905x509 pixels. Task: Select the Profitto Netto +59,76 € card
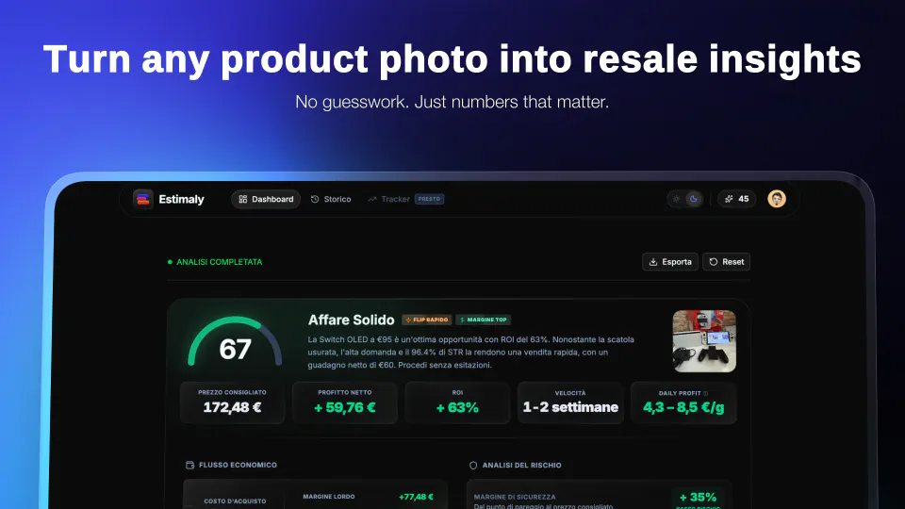(x=345, y=402)
